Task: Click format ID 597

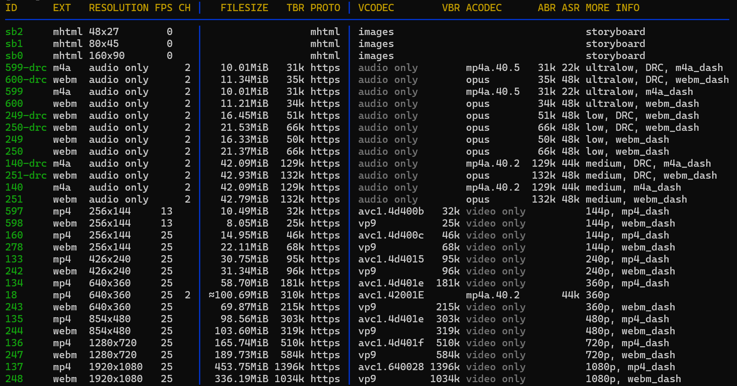Action: point(14,211)
